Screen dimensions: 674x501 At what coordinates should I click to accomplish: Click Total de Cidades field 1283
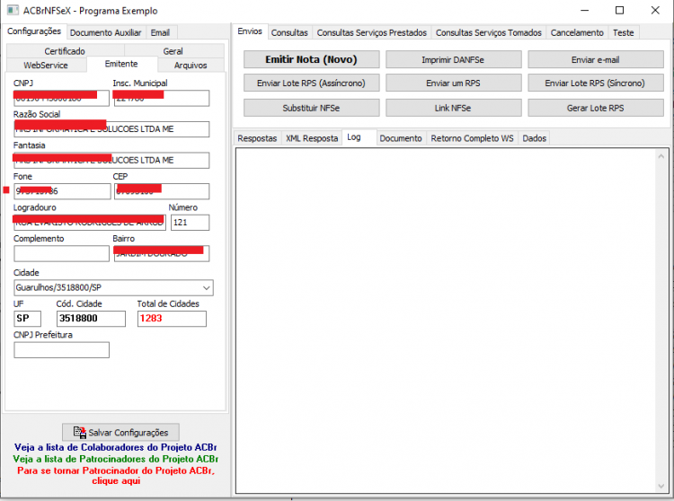172,319
